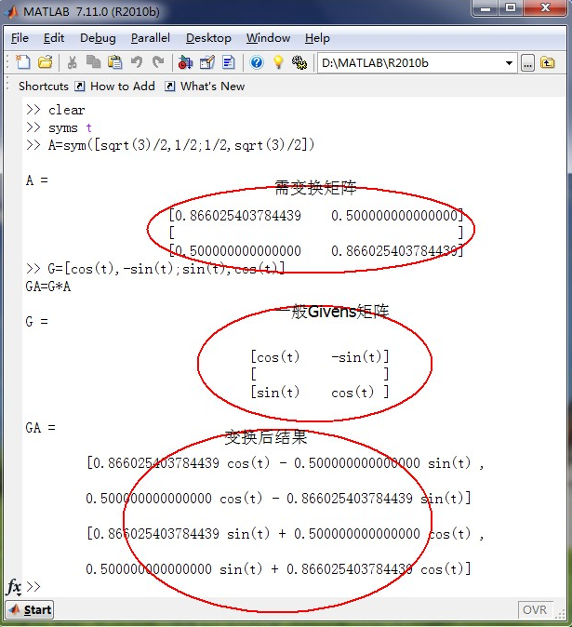Image resolution: width=572 pixels, height=627 pixels.
Task: Open the Debug menu
Action: pos(98,38)
